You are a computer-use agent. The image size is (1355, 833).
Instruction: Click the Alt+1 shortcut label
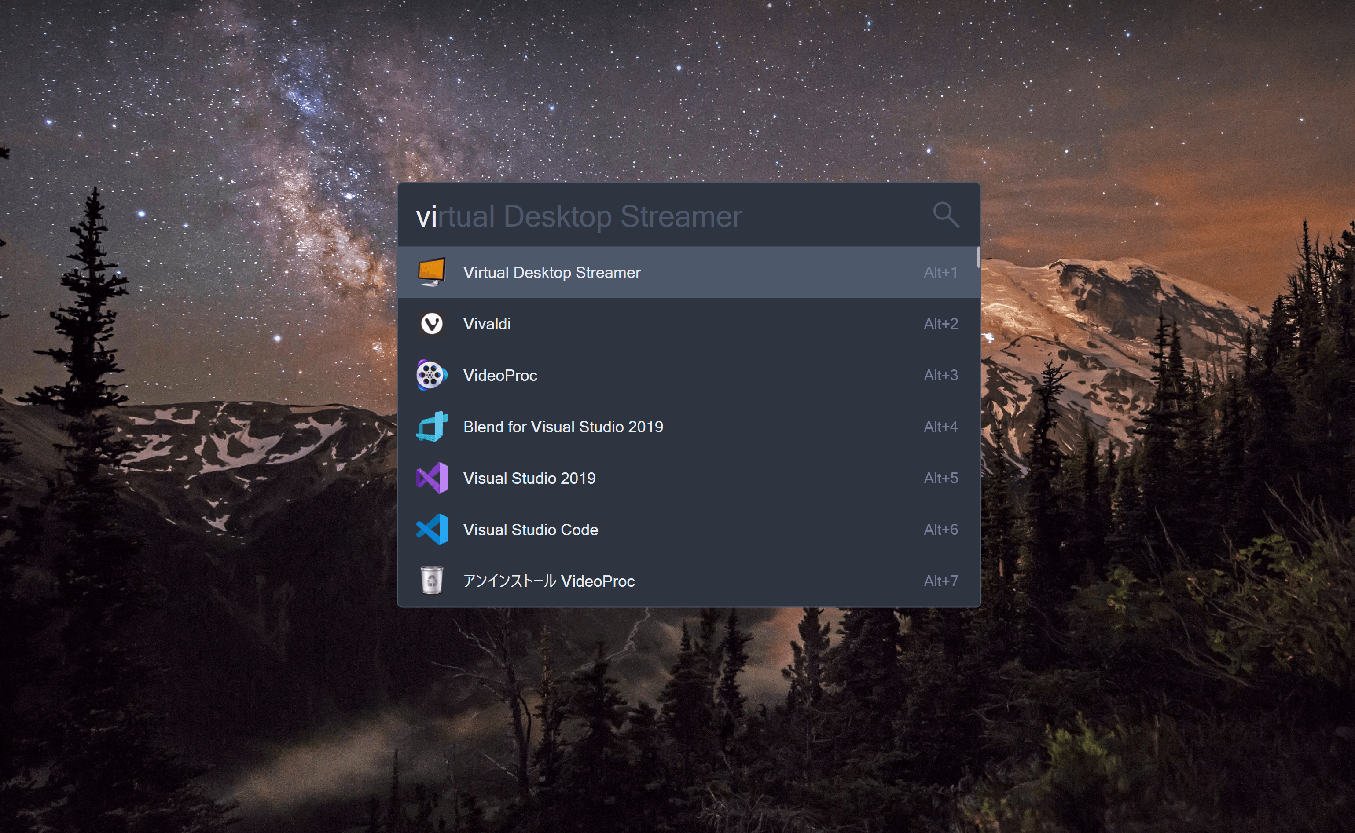(x=941, y=272)
